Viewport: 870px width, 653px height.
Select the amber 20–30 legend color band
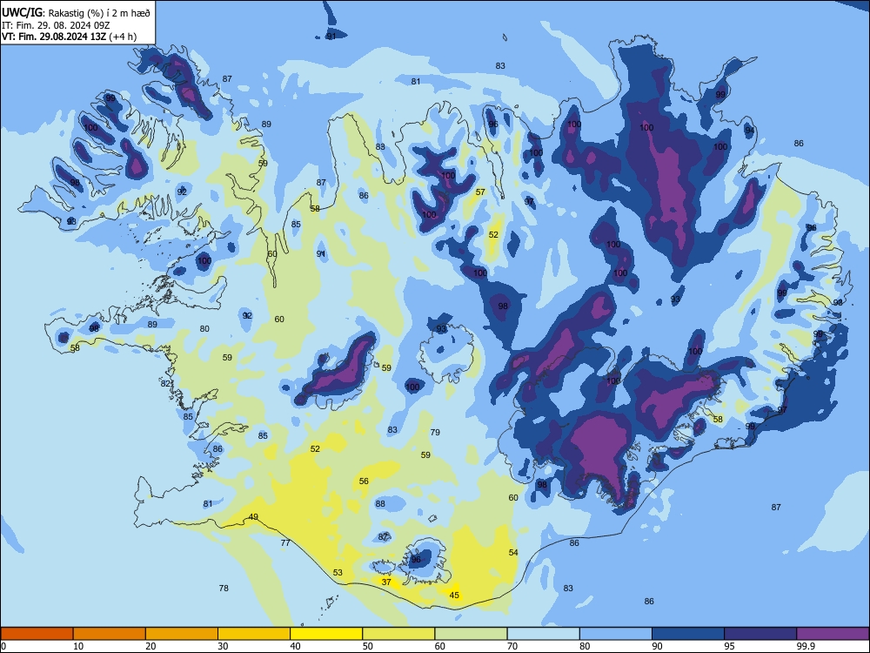point(182,634)
